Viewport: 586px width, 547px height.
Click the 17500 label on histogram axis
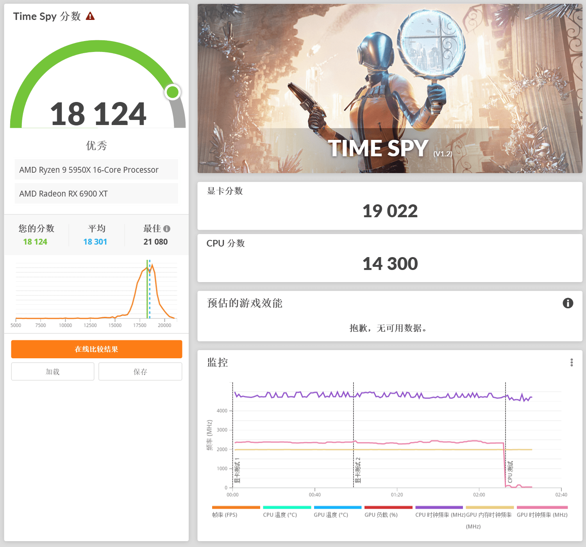[140, 325]
